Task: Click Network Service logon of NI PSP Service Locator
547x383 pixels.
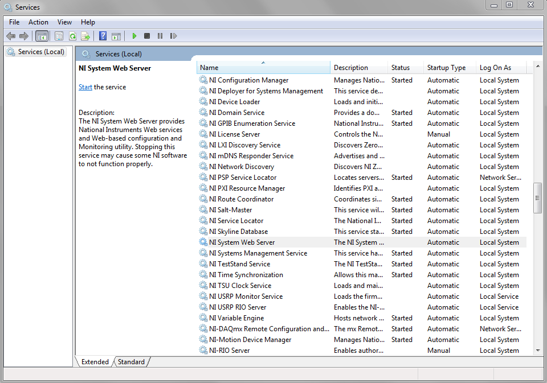Action: (501, 177)
